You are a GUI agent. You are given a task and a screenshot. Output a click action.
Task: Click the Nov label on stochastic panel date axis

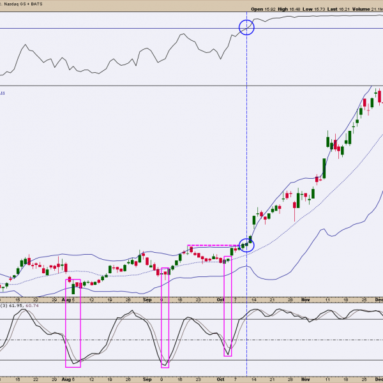306,379
